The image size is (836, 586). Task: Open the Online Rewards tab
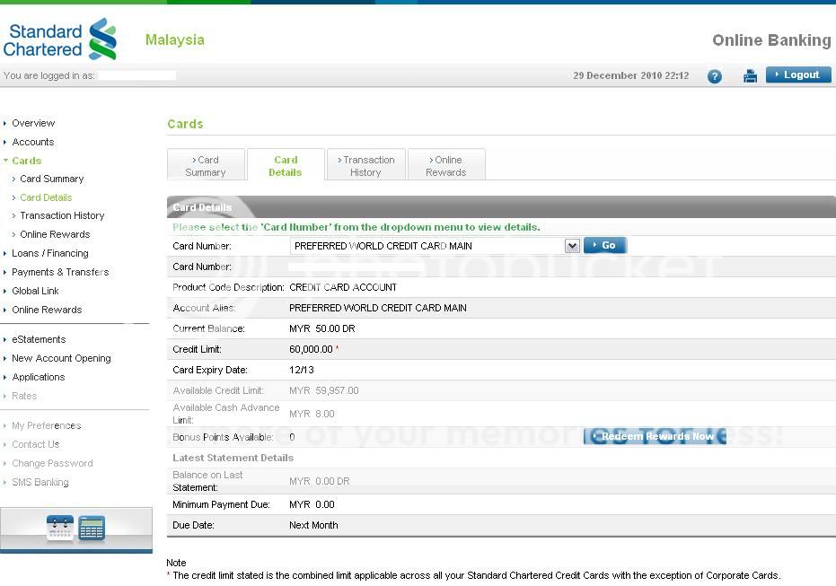pyautogui.click(x=446, y=166)
